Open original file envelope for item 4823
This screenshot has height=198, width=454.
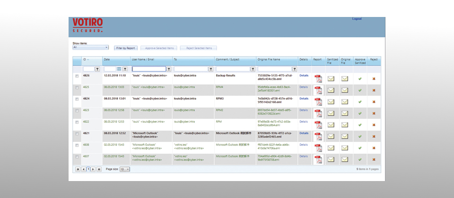click(345, 114)
